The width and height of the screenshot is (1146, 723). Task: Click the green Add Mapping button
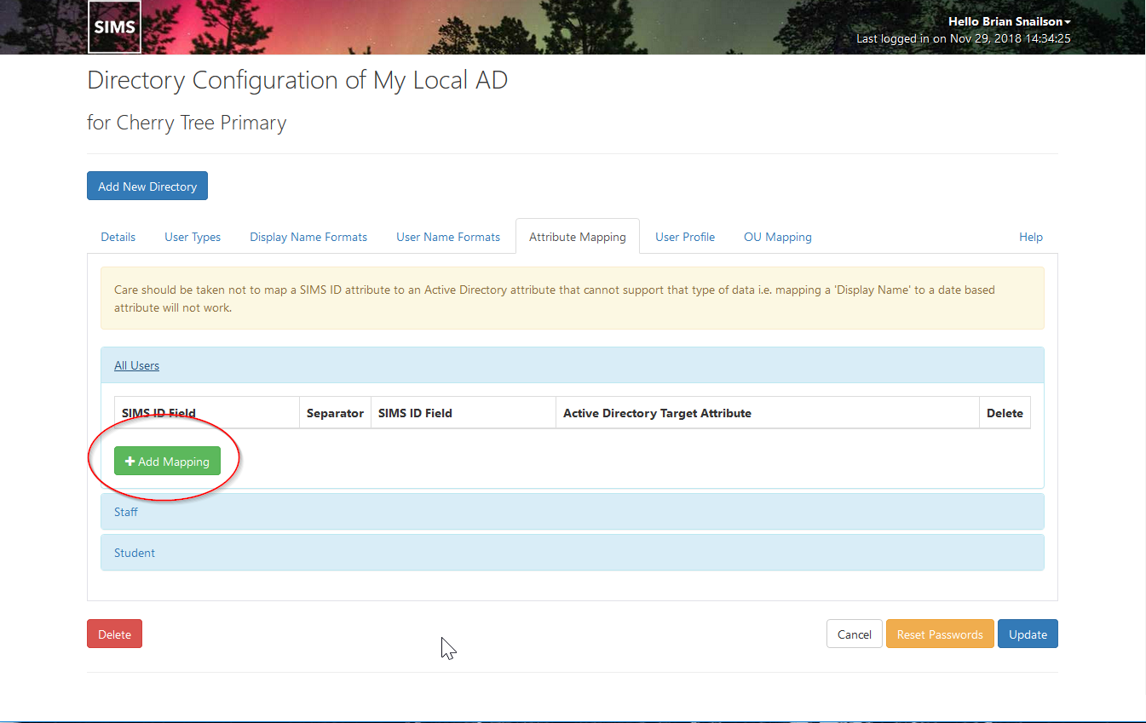(x=168, y=462)
